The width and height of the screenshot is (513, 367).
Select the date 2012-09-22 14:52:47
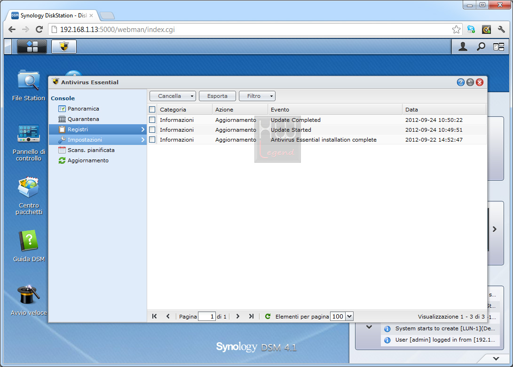click(x=434, y=139)
